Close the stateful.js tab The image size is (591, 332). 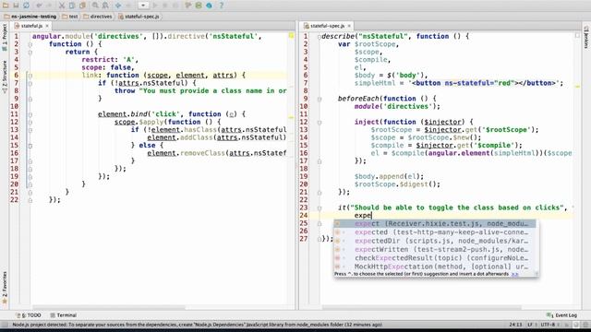(47, 26)
